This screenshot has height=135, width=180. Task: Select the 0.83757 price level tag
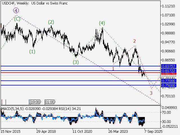(x=169, y=66)
